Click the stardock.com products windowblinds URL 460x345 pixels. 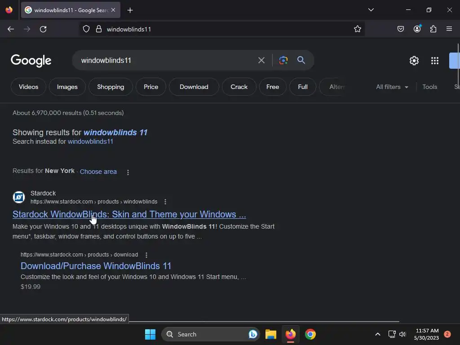pyautogui.click(x=94, y=202)
